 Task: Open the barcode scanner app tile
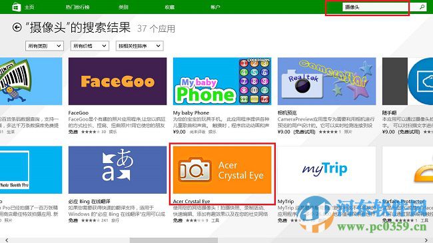tap(31, 81)
